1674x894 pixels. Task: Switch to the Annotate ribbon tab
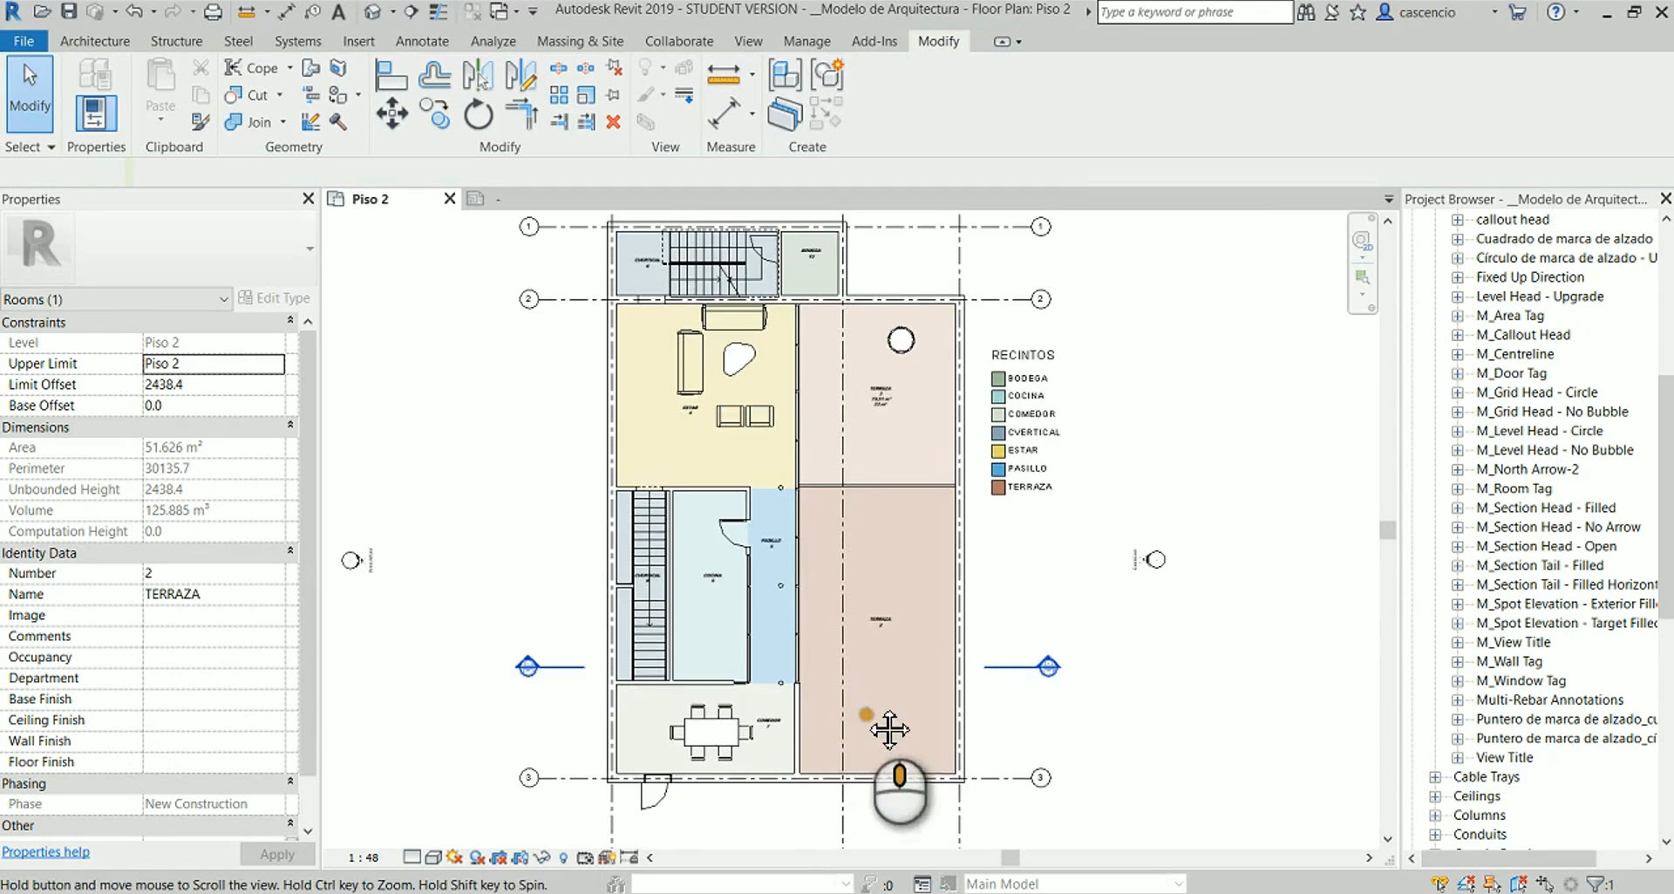[x=422, y=41]
